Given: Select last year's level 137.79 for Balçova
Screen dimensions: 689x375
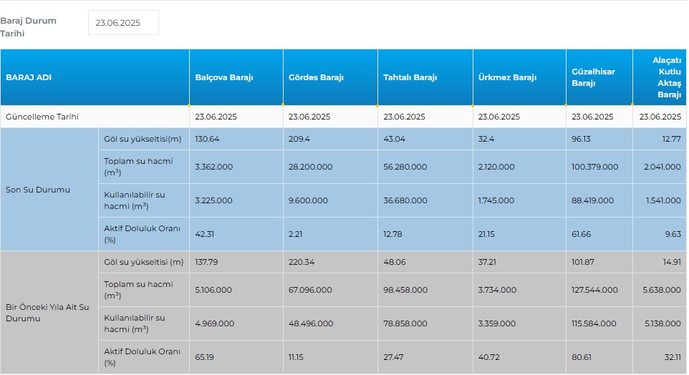Looking at the screenshot, I should coord(206,262).
